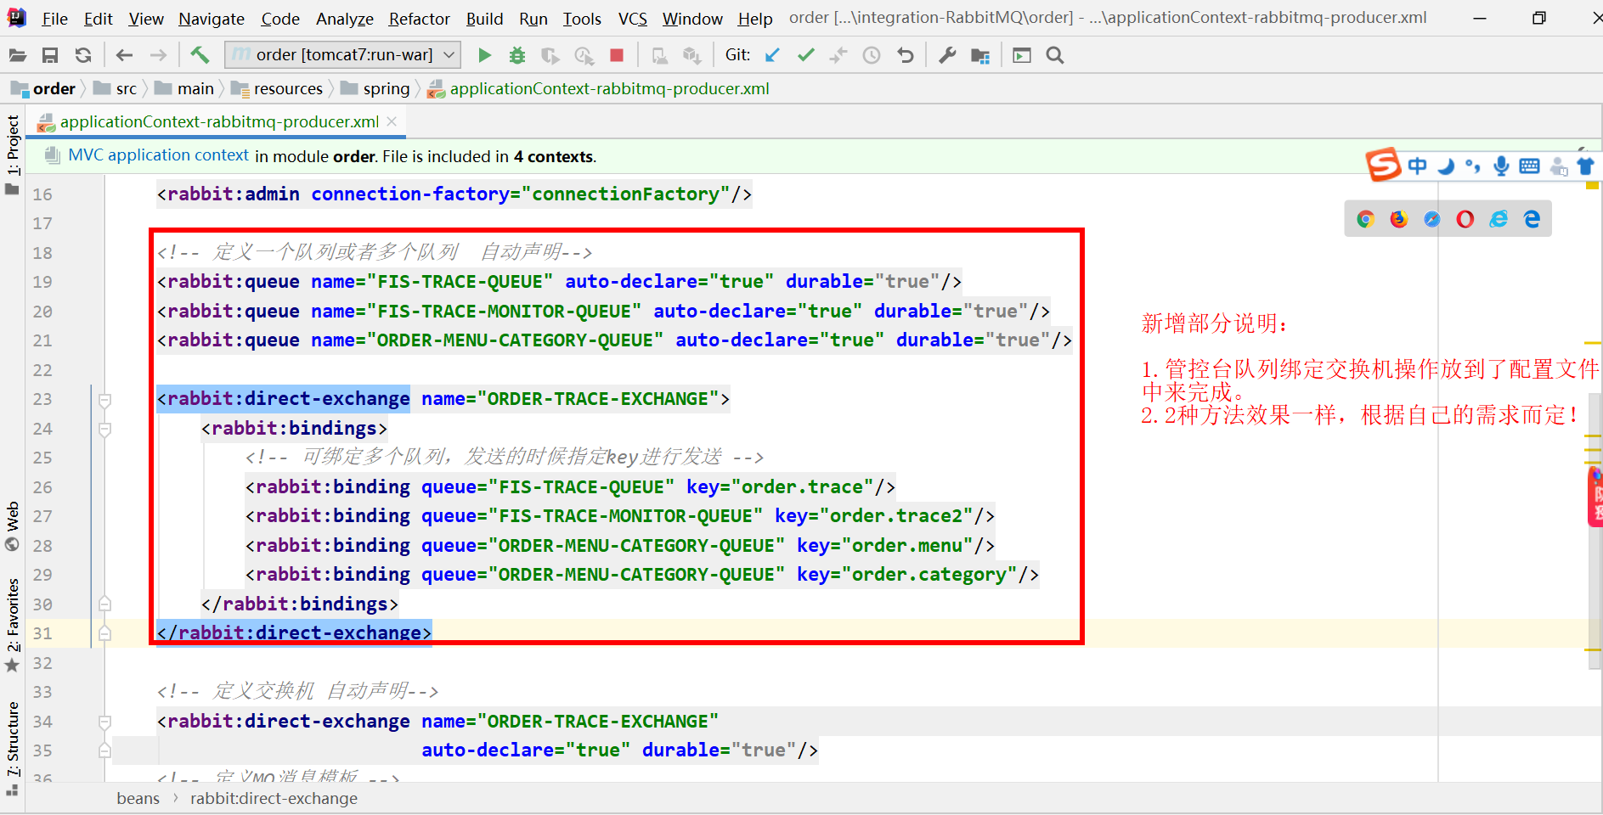Click beans in bottom breadcrumb
1603x815 pixels.
coord(138,798)
